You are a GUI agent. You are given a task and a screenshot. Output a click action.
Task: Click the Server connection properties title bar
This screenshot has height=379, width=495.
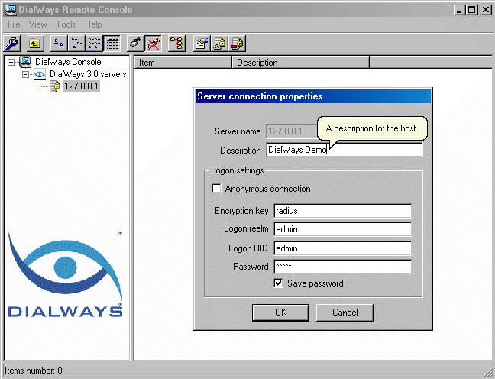click(313, 96)
